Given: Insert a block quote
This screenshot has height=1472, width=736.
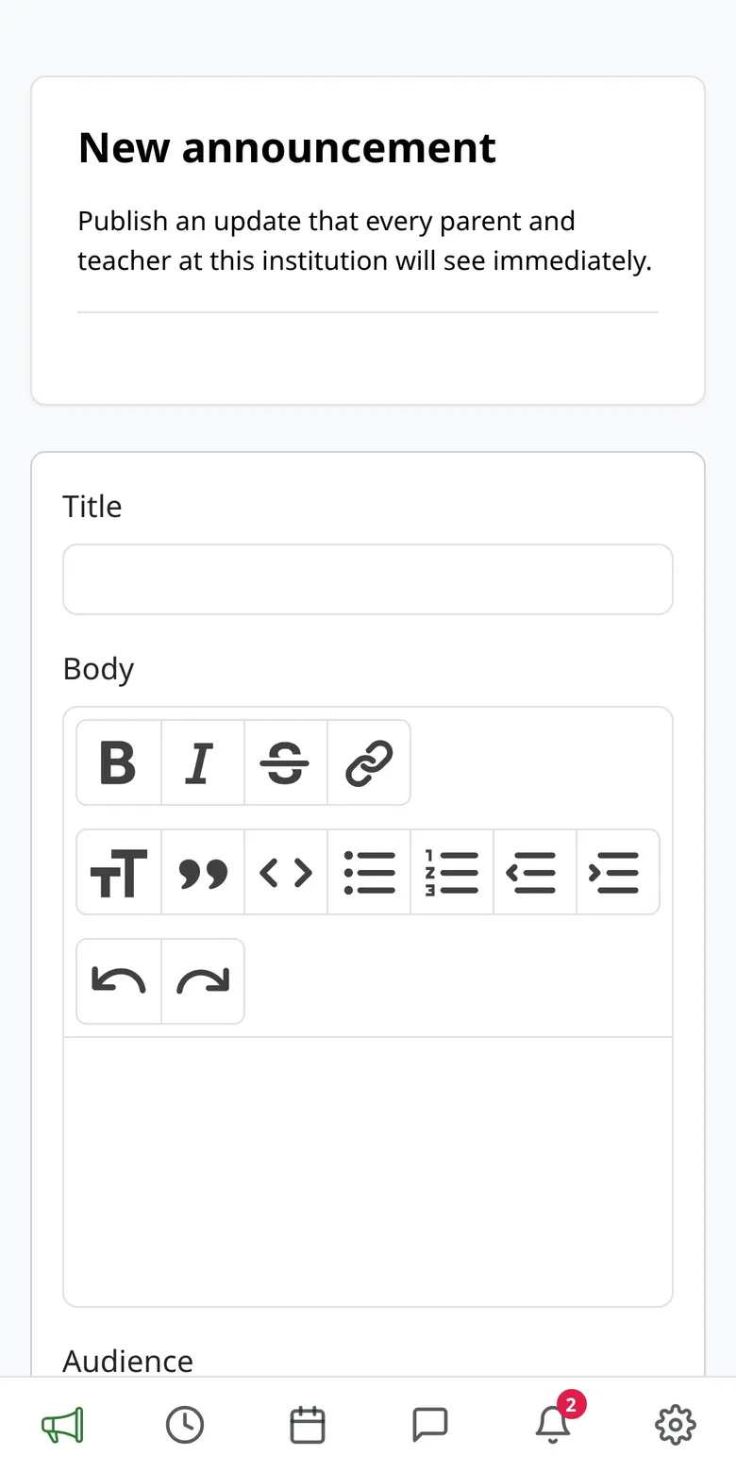Looking at the screenshot, I should click(203, 872).
